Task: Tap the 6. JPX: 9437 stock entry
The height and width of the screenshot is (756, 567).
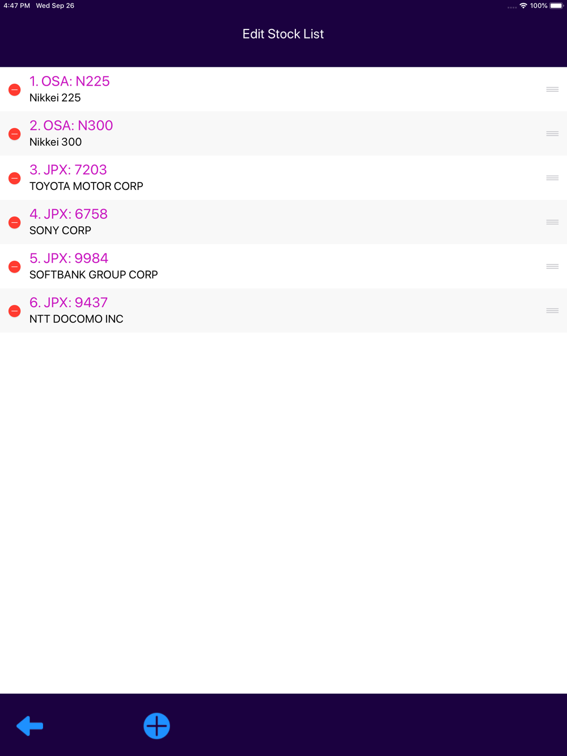Action: point(283,311)
